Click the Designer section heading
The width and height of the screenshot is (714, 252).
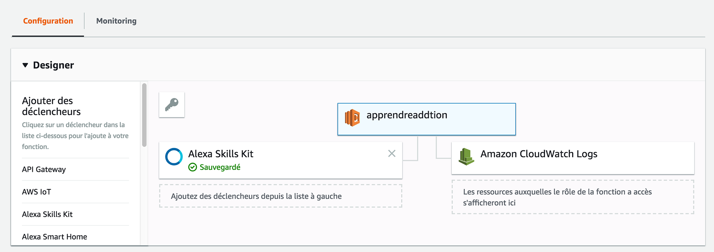[54, 65]
